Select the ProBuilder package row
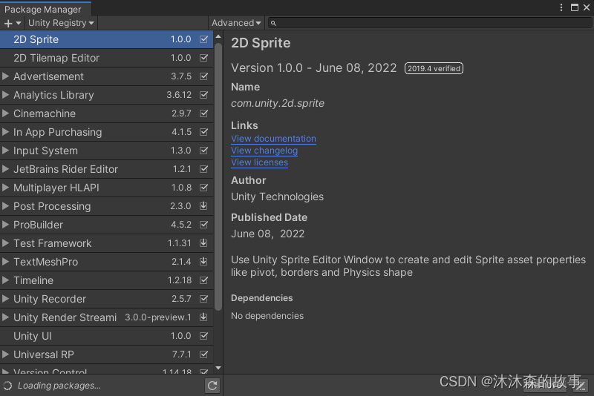 click(106, 225)
